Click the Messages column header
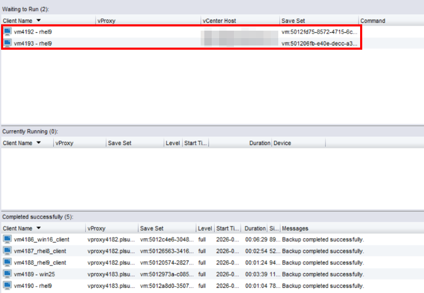Viewport: 424px width, 293px height. click(x=295, y=228)
